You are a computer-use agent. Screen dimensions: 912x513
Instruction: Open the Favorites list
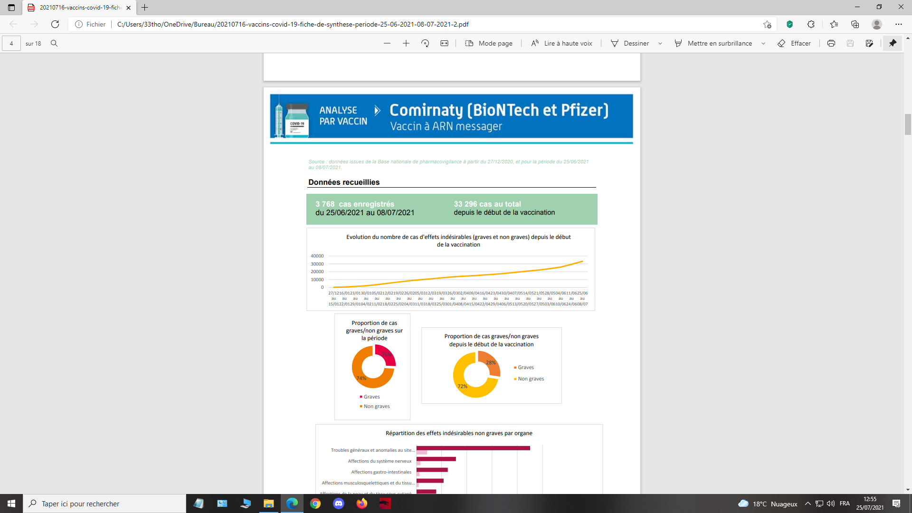pyautogui.click(x=834, y=24)
